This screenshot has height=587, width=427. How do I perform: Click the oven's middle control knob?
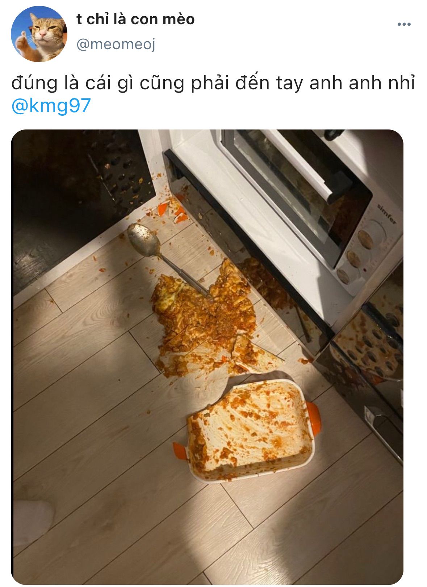pyautogui.click(x=354, y=258)
